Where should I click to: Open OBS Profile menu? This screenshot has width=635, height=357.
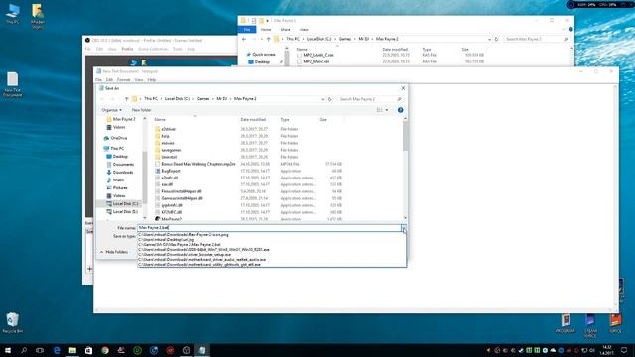coord(127,49)
